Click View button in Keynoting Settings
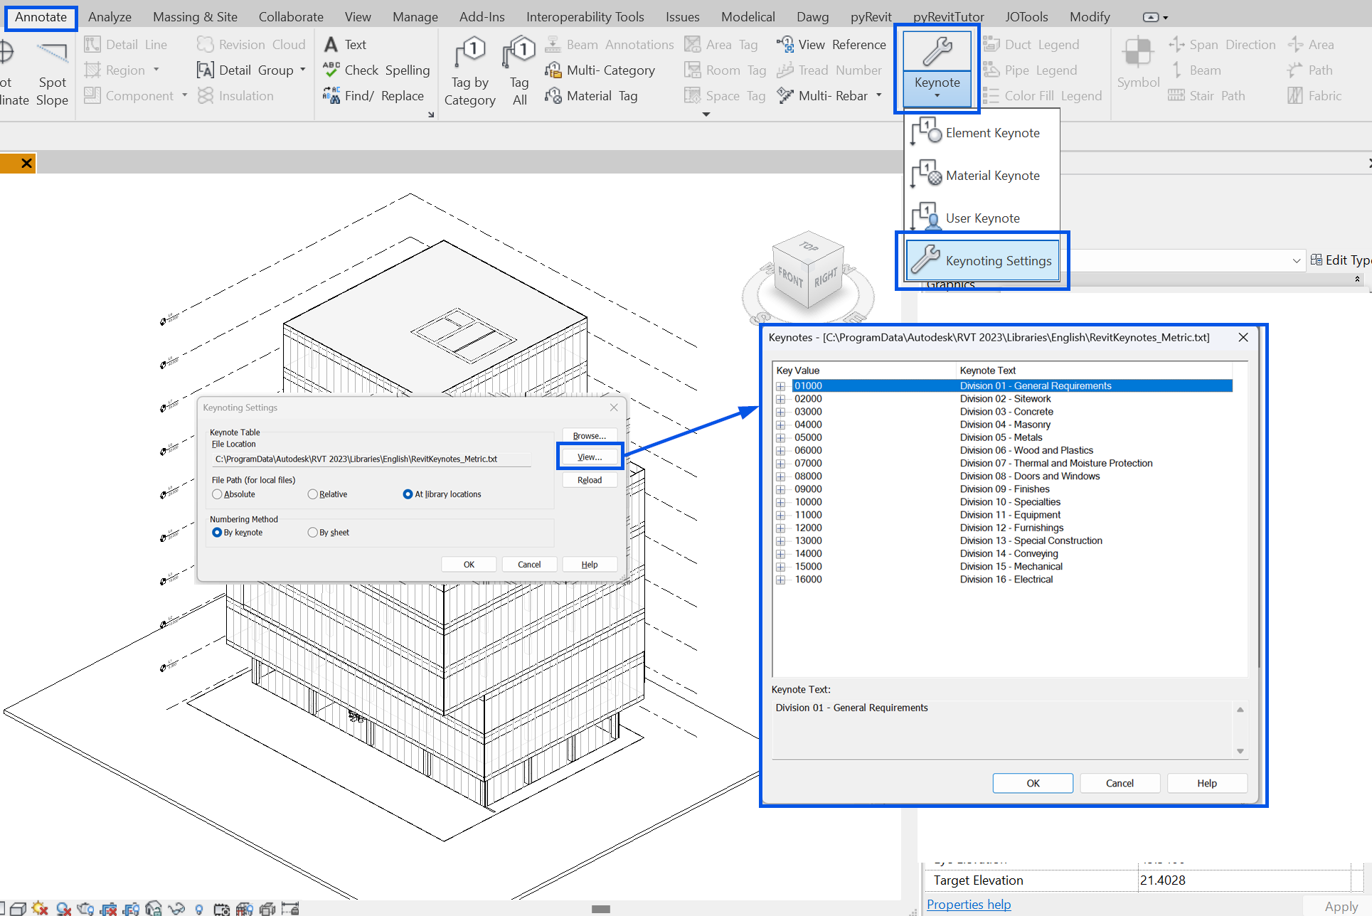Screen dimensions: 1372x916 pos(590,457)
